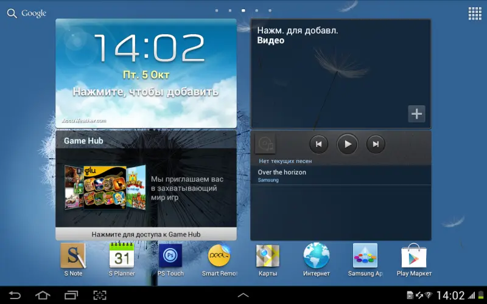The height and width of the screenshot is (304, 487).
Task: Tap Нажмите, чтобы добавить weather city
Action: (x=145, y=92)
